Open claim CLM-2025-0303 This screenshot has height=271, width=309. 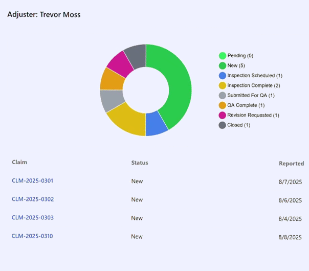click(32, 218)
